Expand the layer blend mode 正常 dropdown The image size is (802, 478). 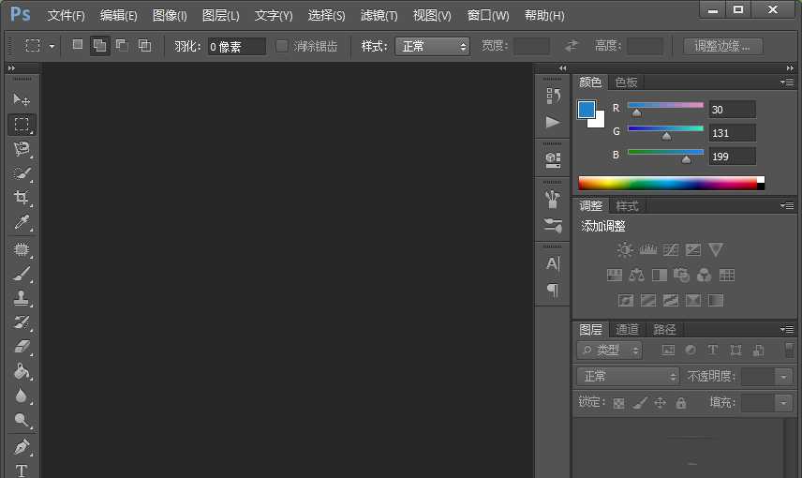[628, 376]
